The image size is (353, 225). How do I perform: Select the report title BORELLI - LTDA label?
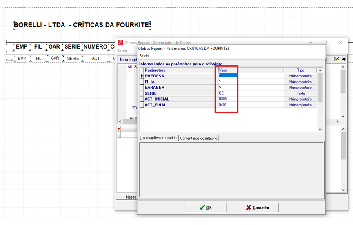coord(82,25)
